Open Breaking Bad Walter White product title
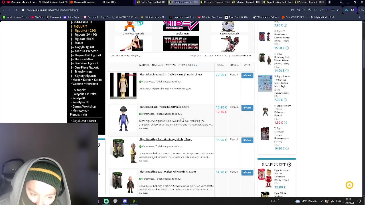 click(x=168, y=172)
